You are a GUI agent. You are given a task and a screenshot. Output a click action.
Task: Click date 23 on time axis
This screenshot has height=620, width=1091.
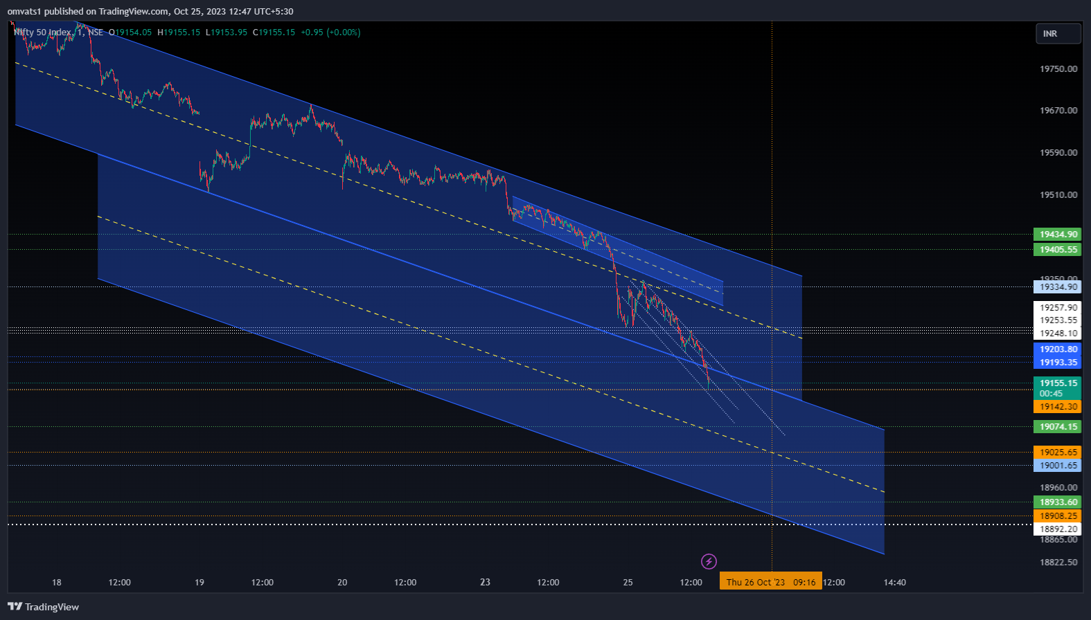click(x=485, y=583)
